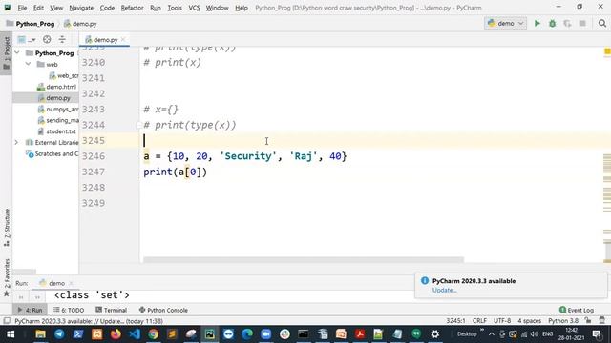Collapse the web folder node

click(x=28, y=64)
